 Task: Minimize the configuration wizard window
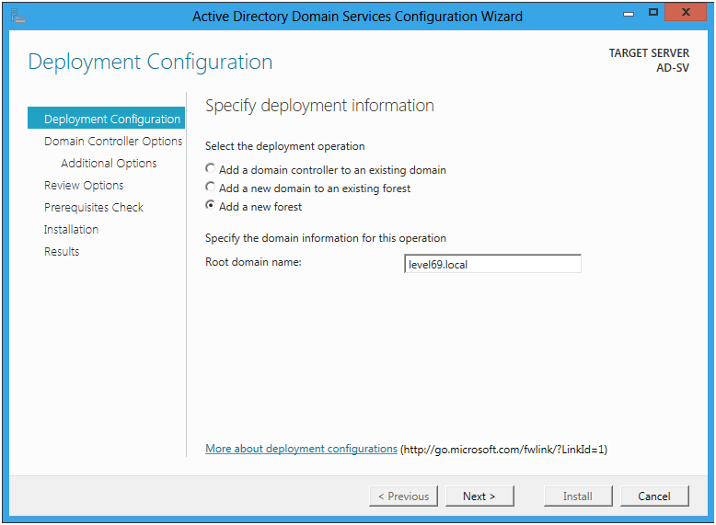coord(629,14)
